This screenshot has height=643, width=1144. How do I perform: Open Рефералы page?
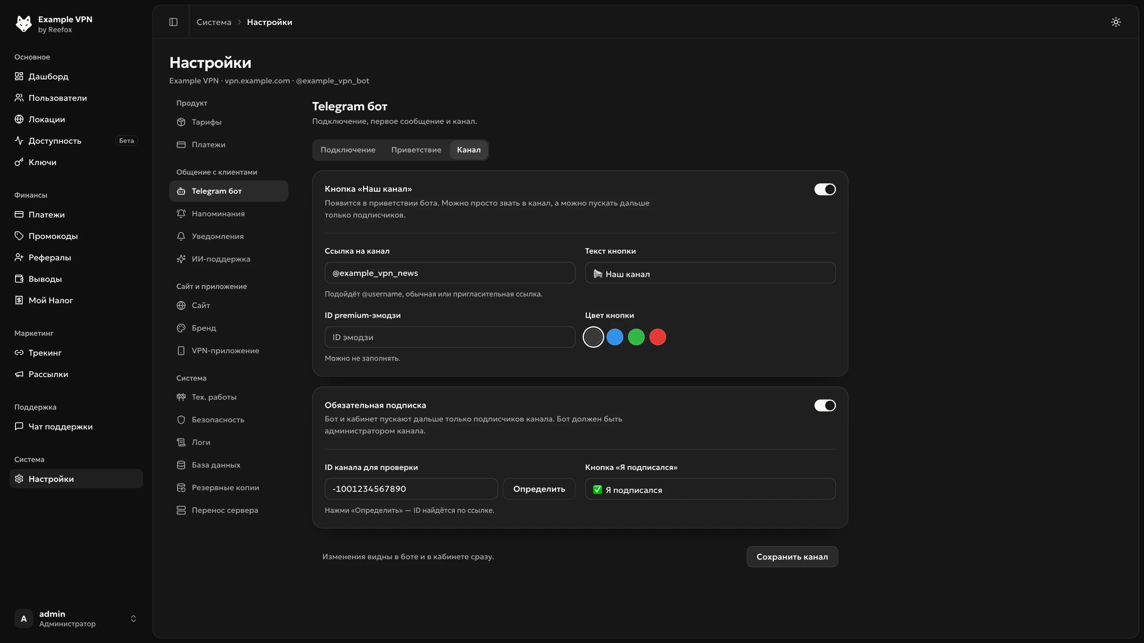[76, 257]
